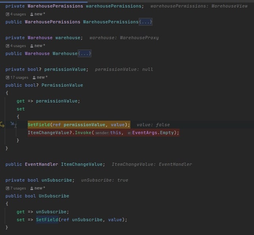
Task: Open '4 usages' lens above Warehouse property
Action: (x=16, y=46)
